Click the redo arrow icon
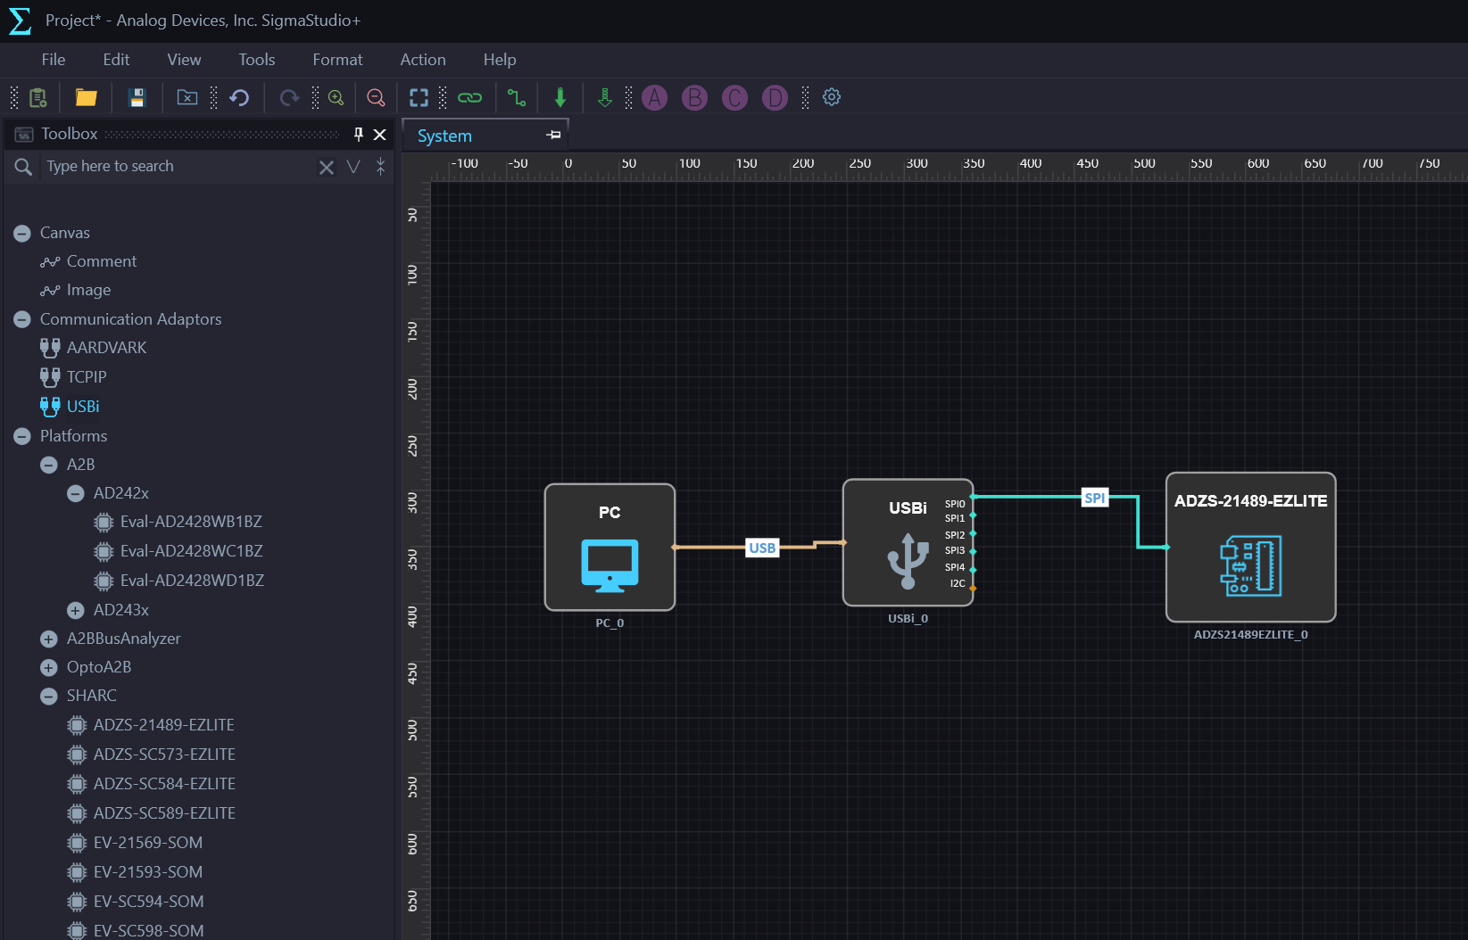Viewport: 1468px width, 940px height. pyautogui.click(x=289, y=97)
